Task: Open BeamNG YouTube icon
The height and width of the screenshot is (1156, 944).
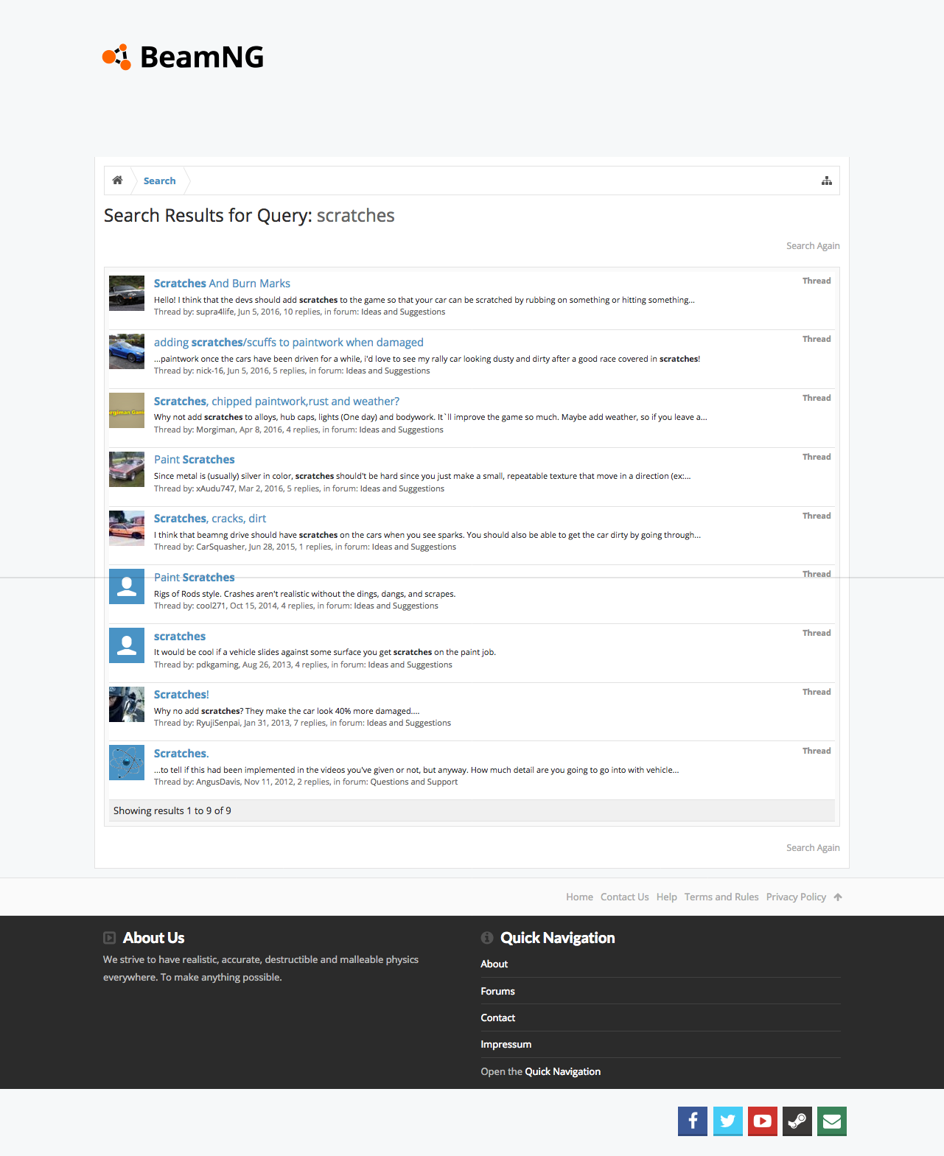Action: pyautogui.click(x=763, y=1121)
